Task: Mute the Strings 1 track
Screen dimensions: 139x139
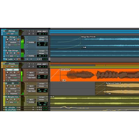Action: (18, 40)
